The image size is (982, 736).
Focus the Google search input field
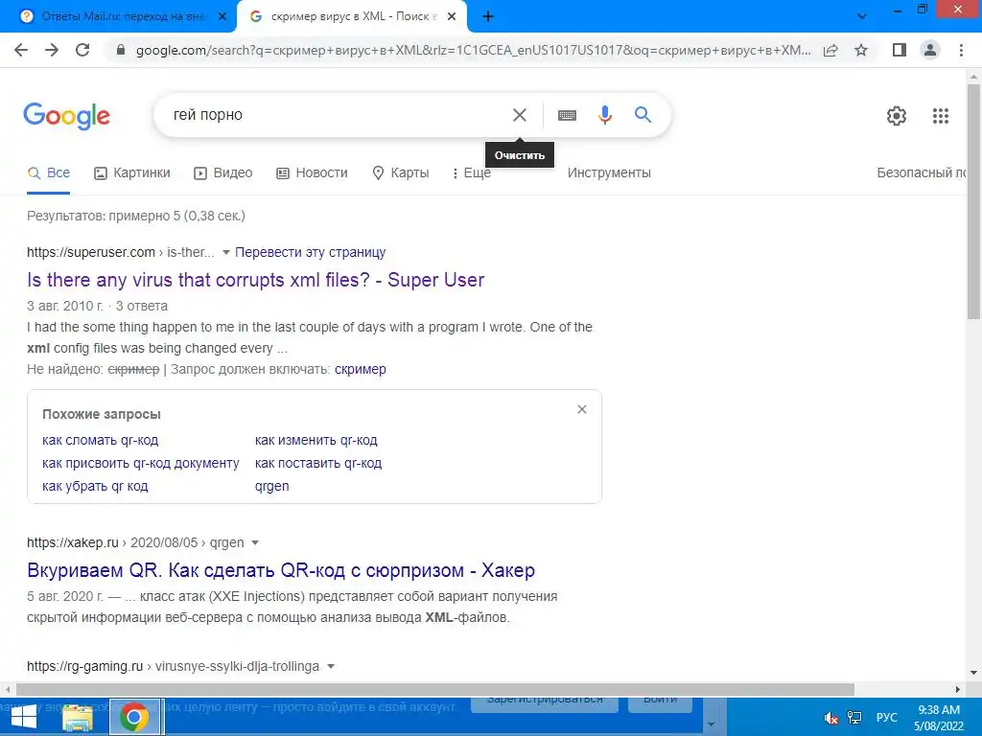click(339, 115)
